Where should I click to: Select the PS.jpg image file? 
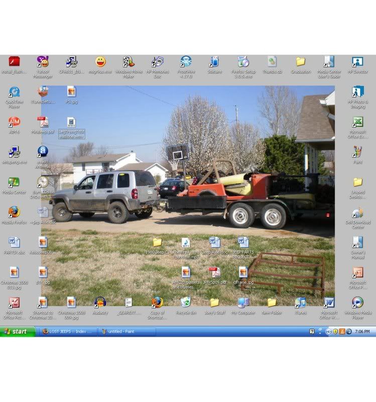click(x=71, y=92)
